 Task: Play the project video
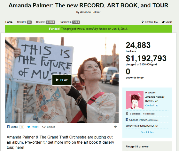coord(62,80)
